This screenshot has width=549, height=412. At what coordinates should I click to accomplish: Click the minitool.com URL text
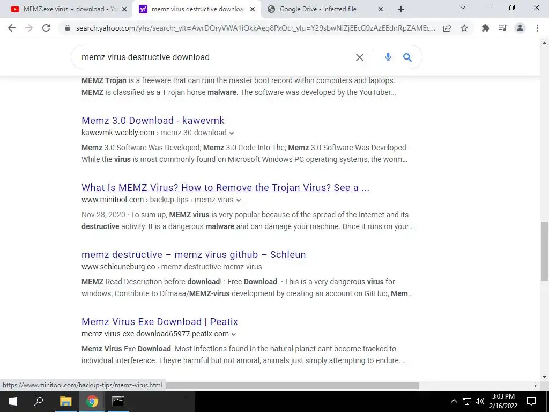pyautogui.click(x=113, y=200)
